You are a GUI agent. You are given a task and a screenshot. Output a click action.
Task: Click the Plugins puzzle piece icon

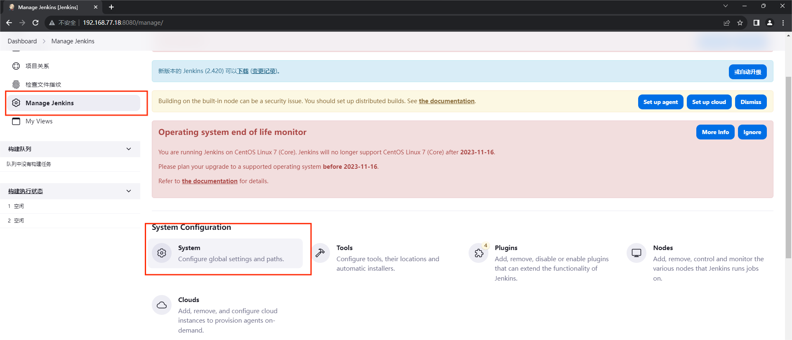pyautogui.click(x=478, y=253)
